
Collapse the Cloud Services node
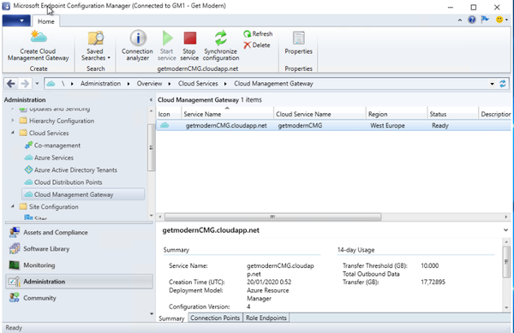[x=13, y=133]
